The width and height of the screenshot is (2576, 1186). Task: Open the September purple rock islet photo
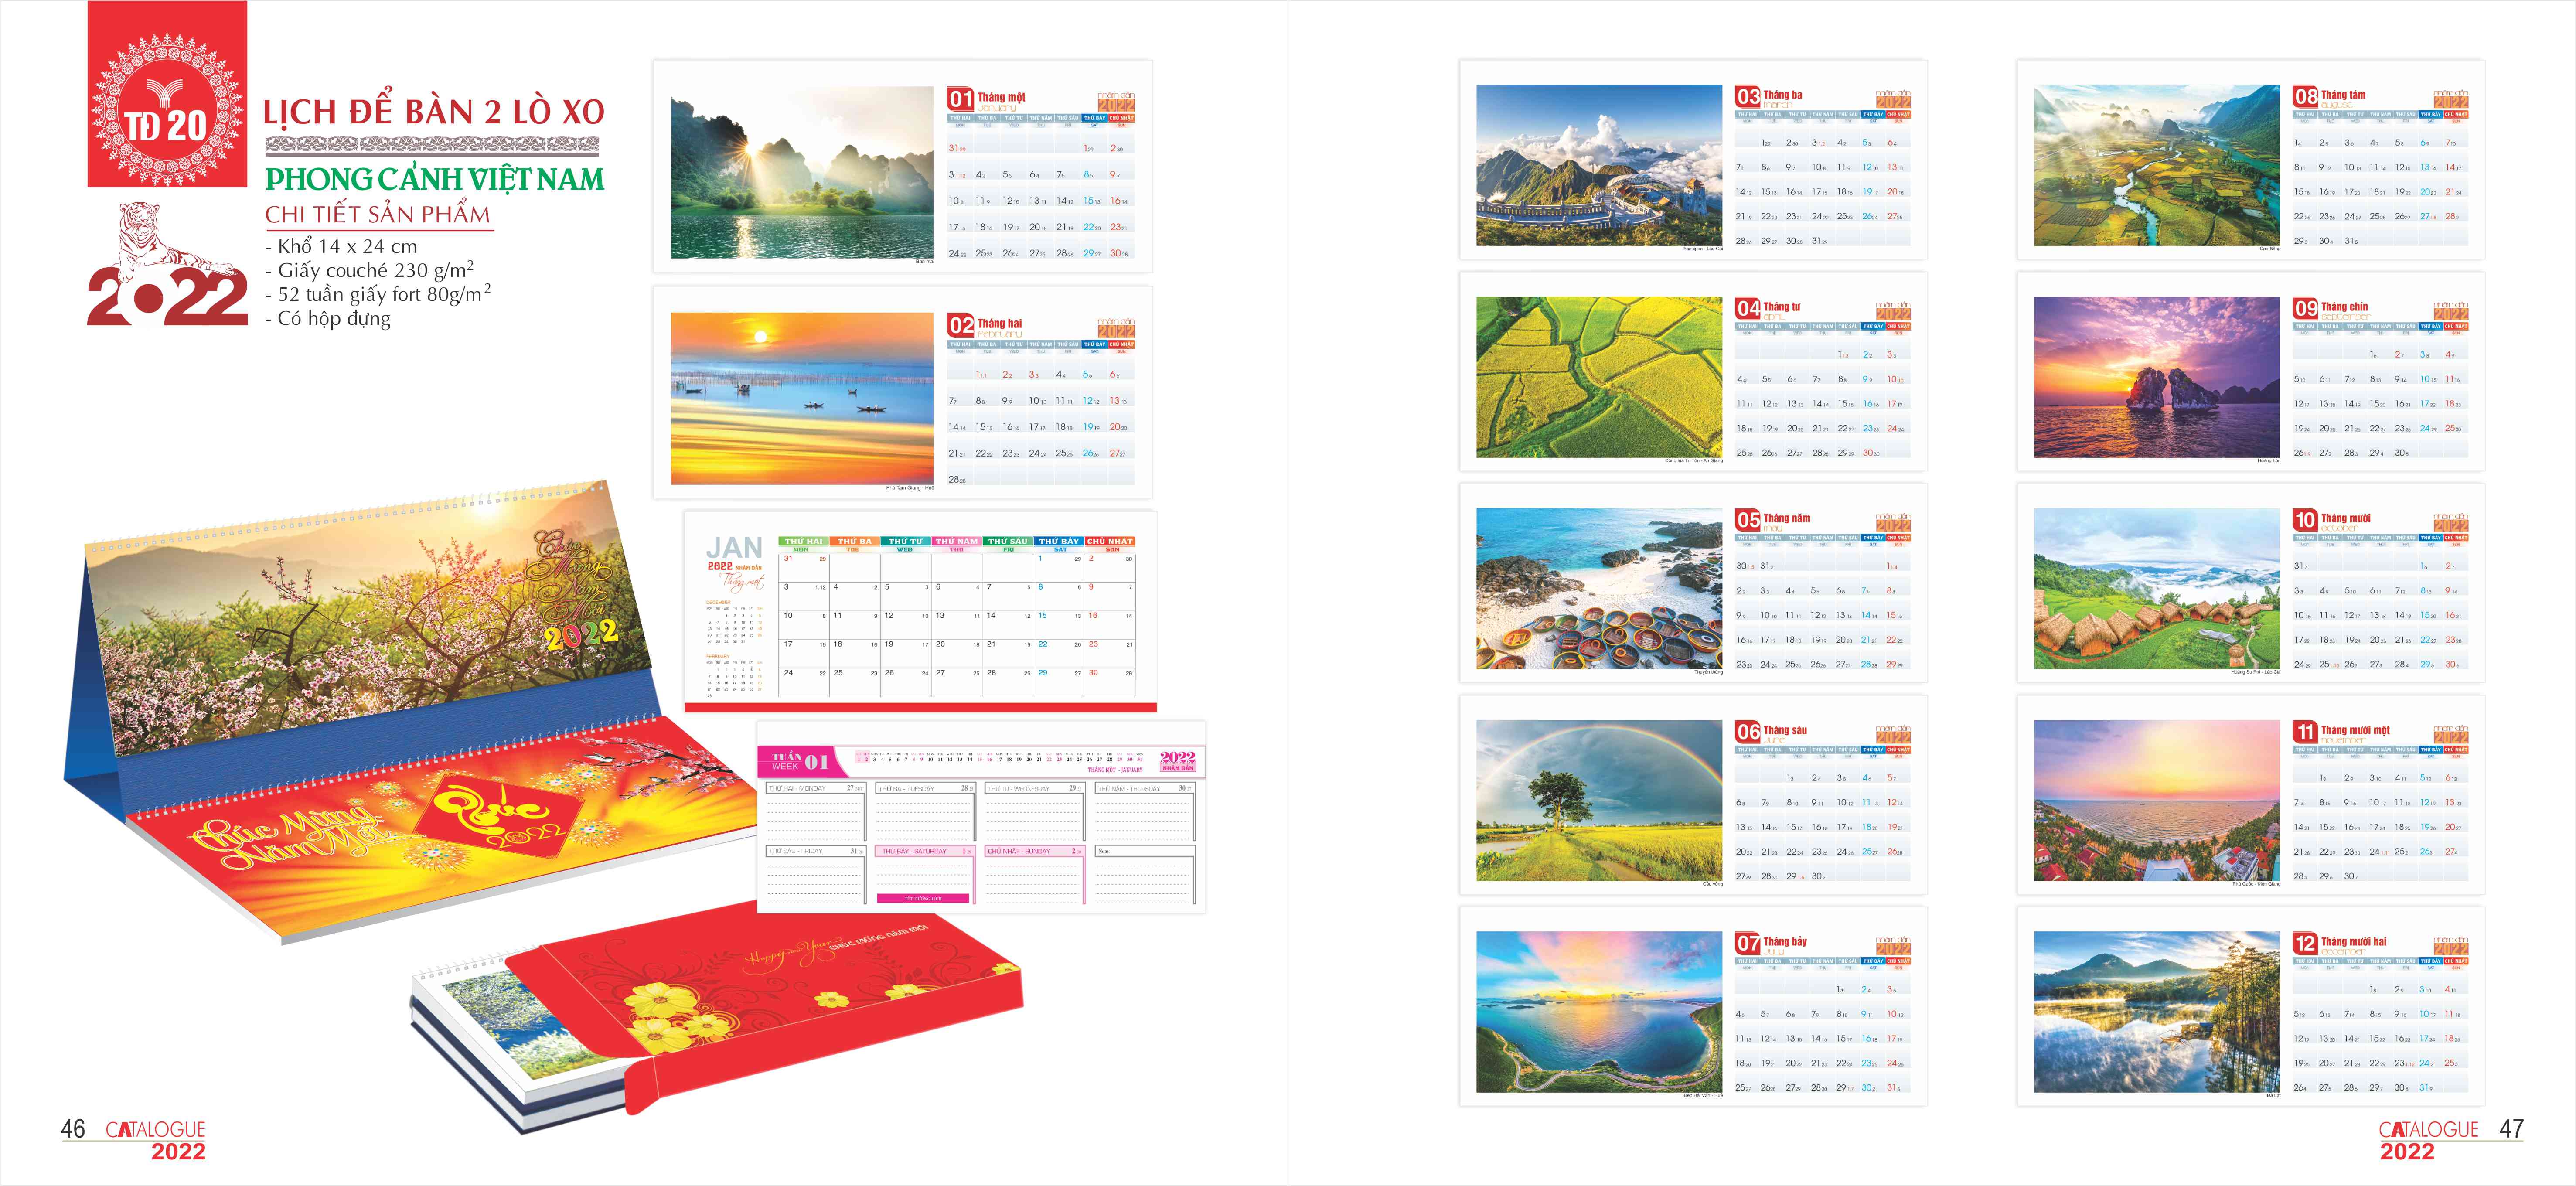point(2157,377)
